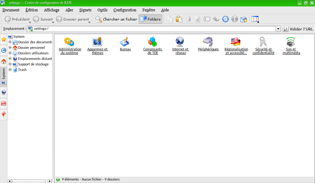This screenshot has width=315, height=183.
Task: Open Sécurité et confidentialité settings
Action: [263, 46]
